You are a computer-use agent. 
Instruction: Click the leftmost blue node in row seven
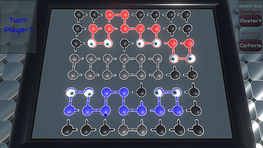pos(69,111)
